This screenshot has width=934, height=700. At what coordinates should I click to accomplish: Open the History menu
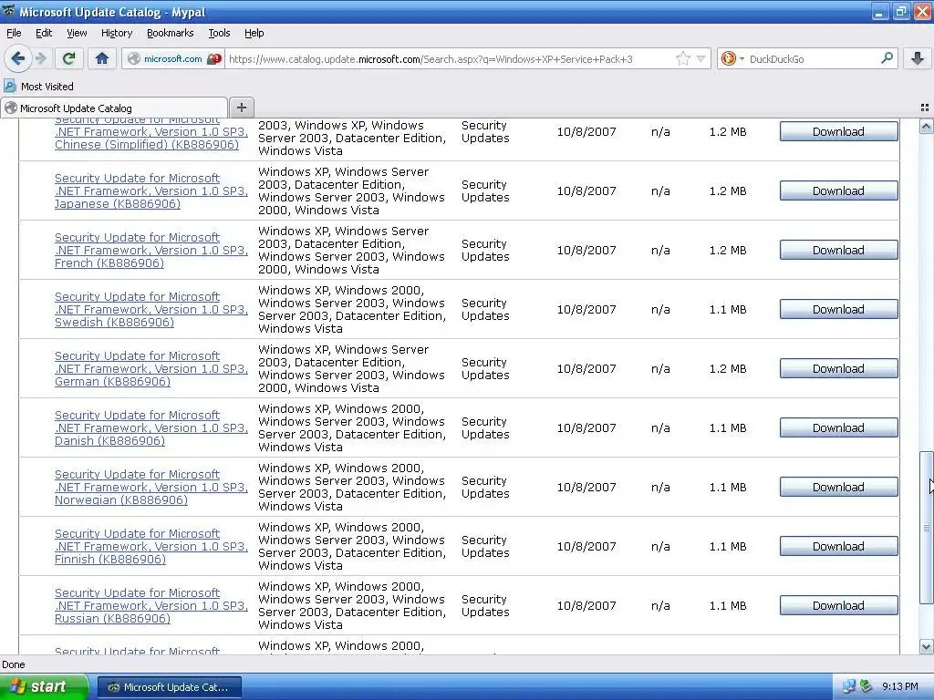(x=116, y=33)
